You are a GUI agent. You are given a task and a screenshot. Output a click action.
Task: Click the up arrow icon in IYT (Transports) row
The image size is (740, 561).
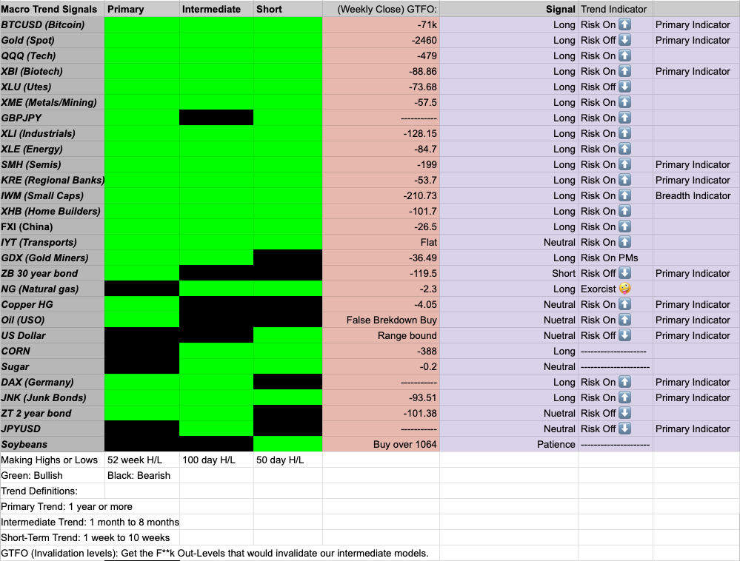click(x=625, y=242)
